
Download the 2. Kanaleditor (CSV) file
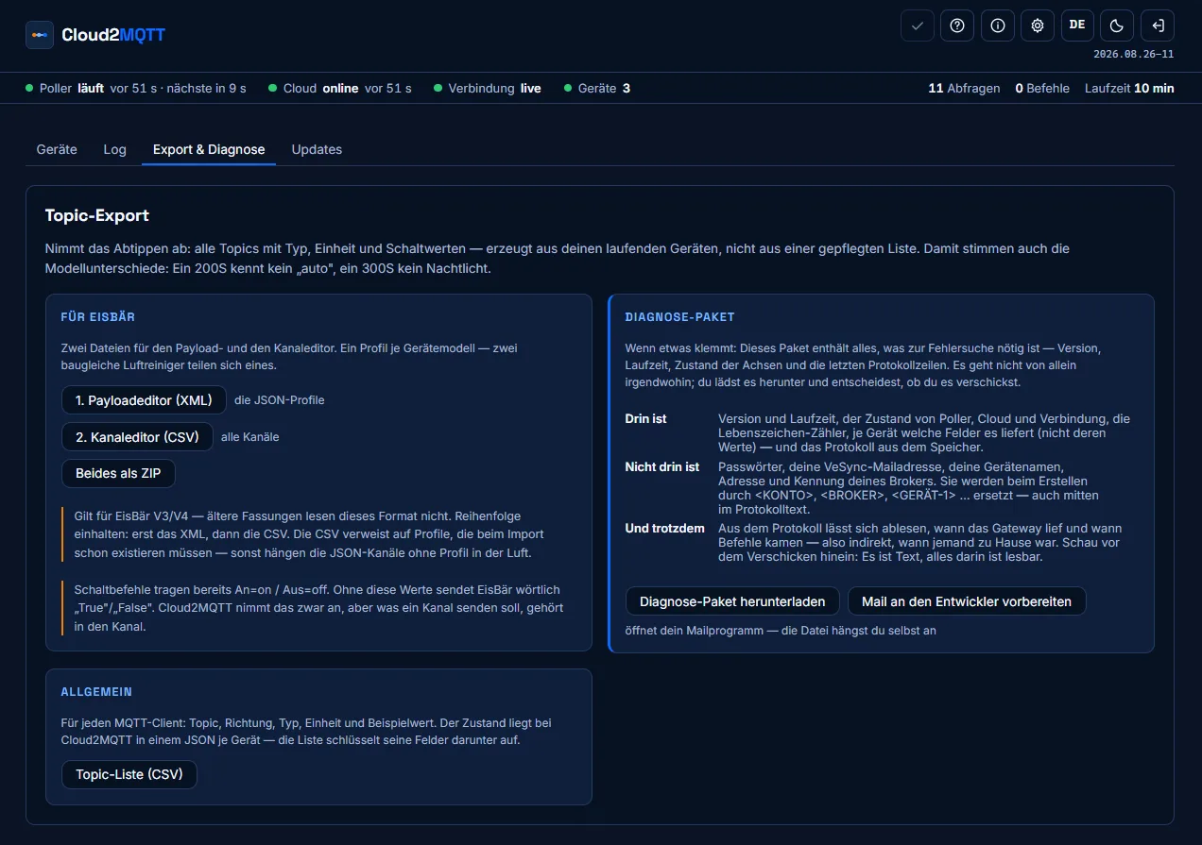click(137, 437)
